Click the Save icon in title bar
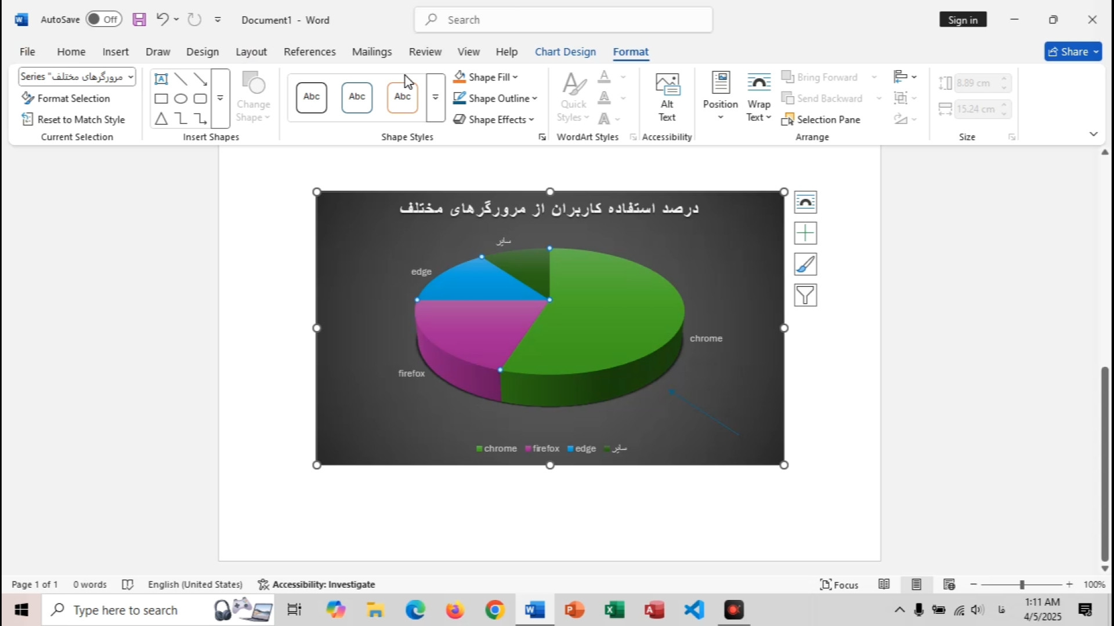This screenshot has height=626, width=1114. (x=139, y=20)
